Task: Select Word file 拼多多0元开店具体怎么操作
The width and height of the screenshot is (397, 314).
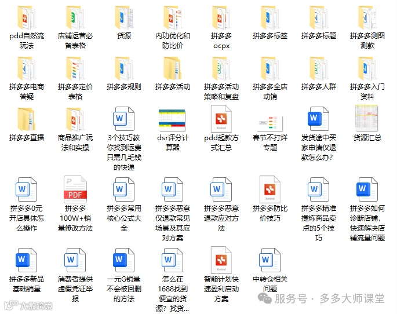Action: [x=26, y=189]
